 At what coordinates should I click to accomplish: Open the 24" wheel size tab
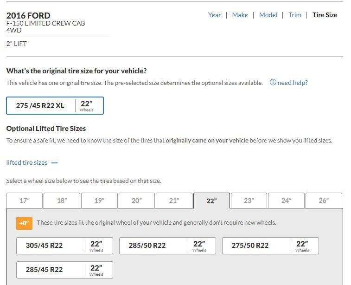coord(286,201)
